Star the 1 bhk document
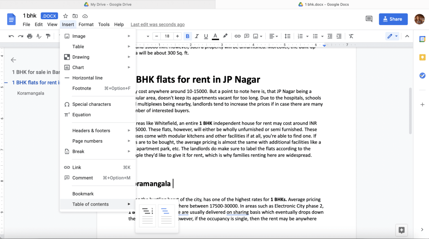429x239 pixels. 65,16
